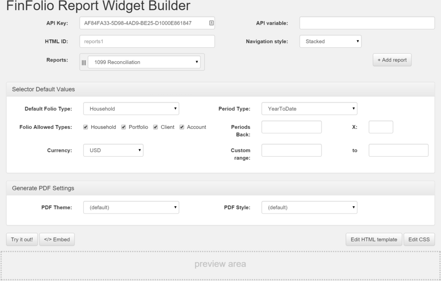Uncheck the Household folio allowed type
441x281 pixels.
(x=85, y=127)
